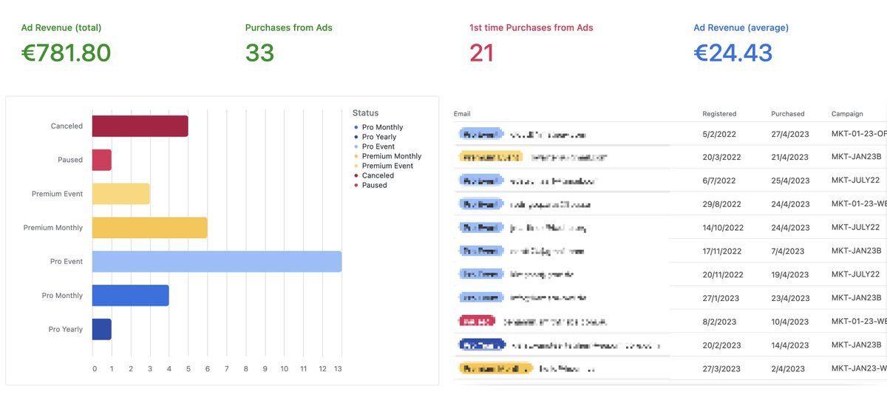Click dark blue tag in 20/2/2023 row

click(481, 345)
